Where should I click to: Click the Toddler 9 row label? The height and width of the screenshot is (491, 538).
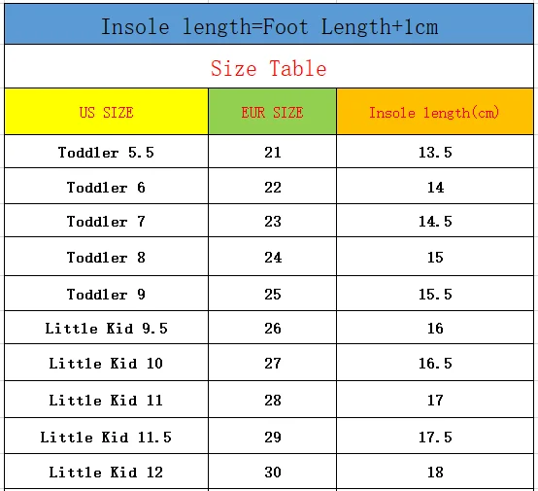click(x=107, y=294)
